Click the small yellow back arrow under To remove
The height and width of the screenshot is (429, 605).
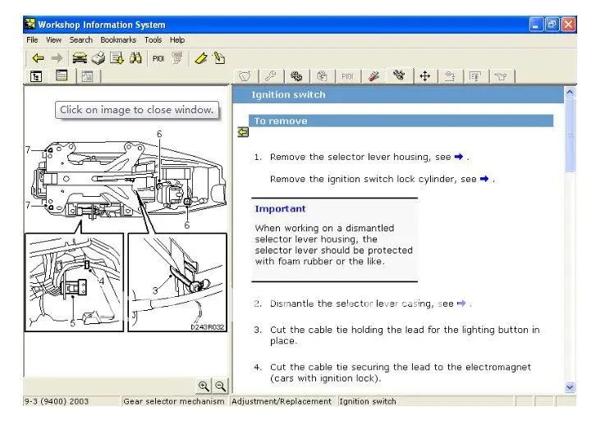click(243, 132)
